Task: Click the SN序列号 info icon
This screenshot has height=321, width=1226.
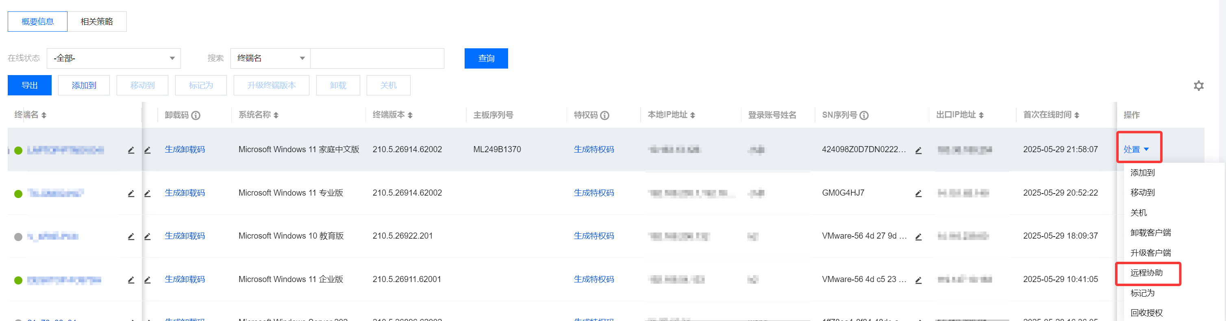Action: 864,115
